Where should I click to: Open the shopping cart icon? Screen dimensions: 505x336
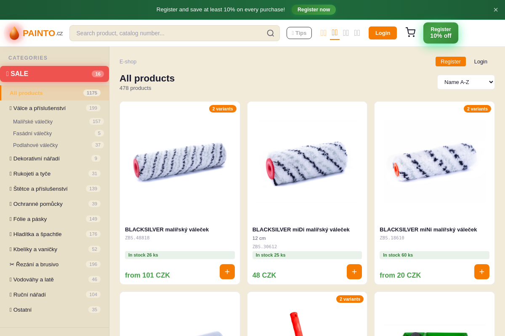tap(410, 33)
